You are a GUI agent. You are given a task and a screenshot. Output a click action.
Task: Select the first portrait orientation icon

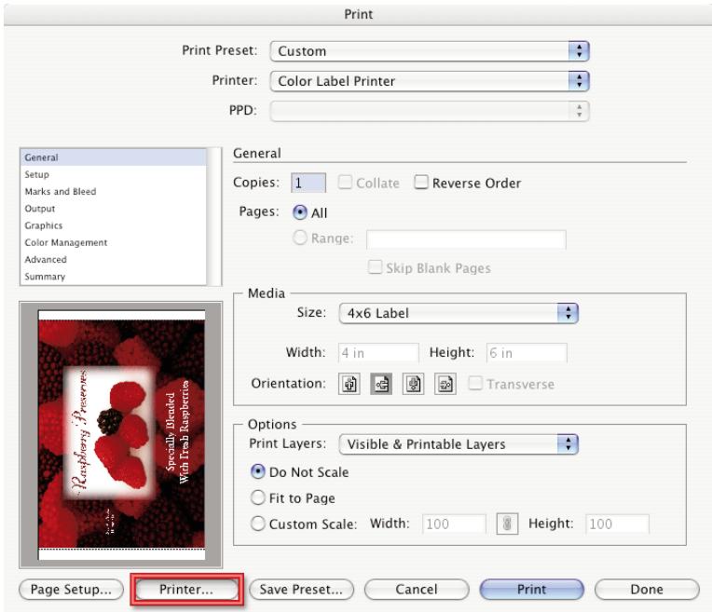(351, 384)
